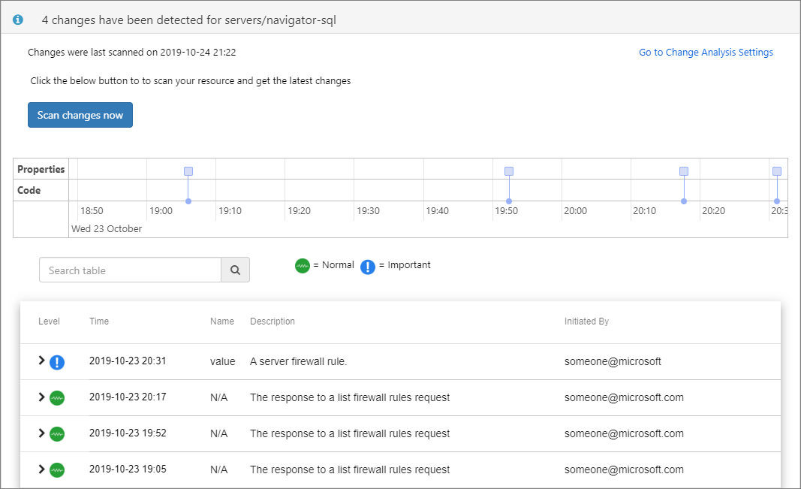The height and width of the screenshot is (489, 801).
Task: Focus the Search table input field
Action: 130,270
